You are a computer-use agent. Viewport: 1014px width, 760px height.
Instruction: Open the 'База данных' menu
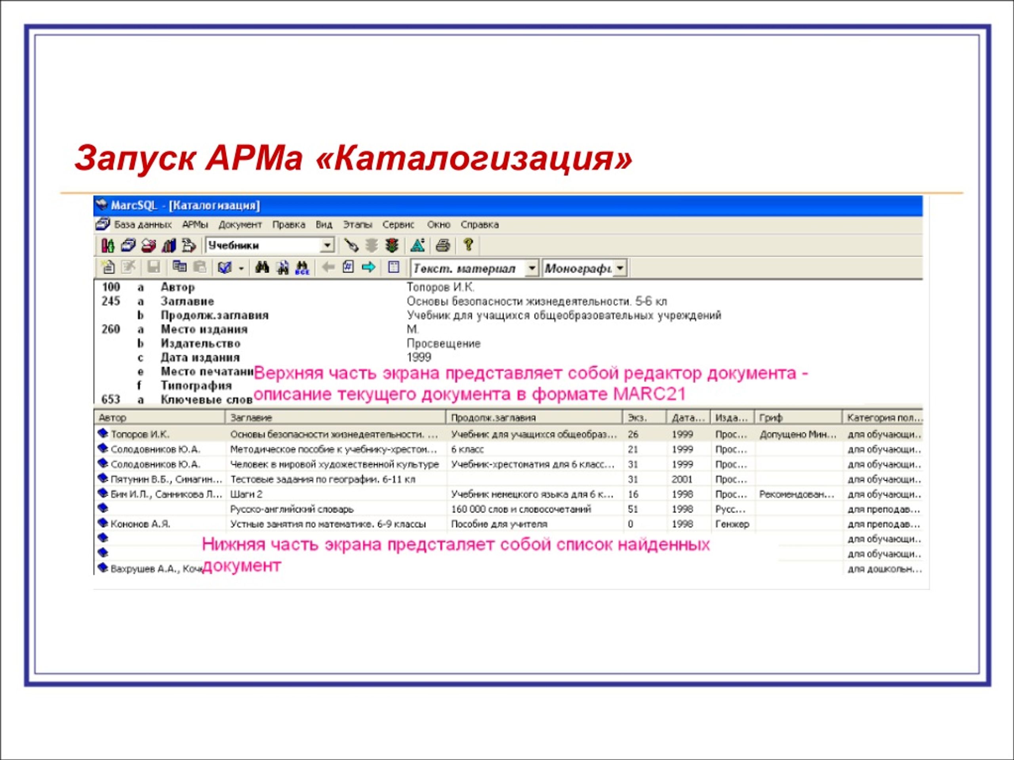[143, 225]
